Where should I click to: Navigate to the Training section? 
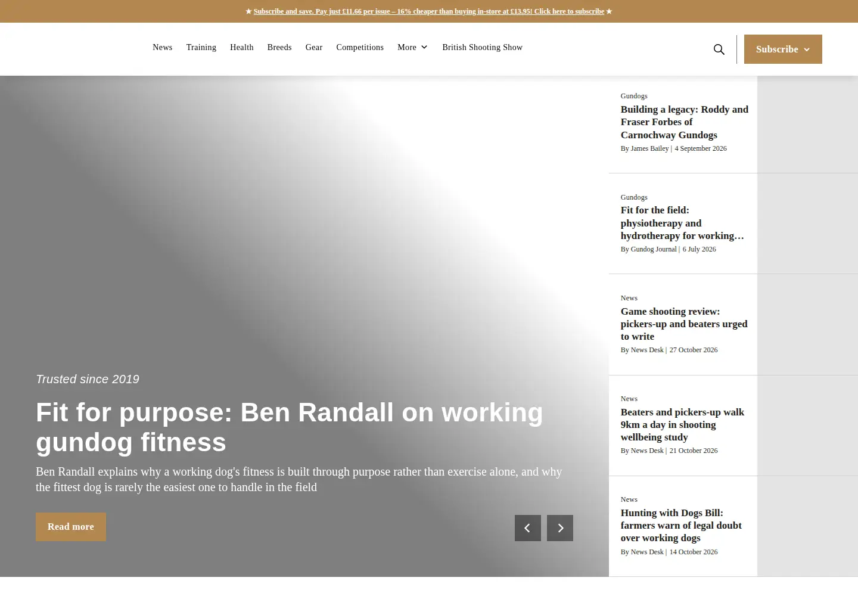coord(201,47)
